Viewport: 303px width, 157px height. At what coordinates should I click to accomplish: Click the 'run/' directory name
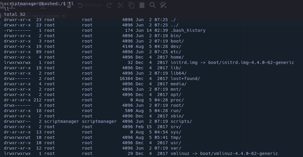click(x=176, y=111)
